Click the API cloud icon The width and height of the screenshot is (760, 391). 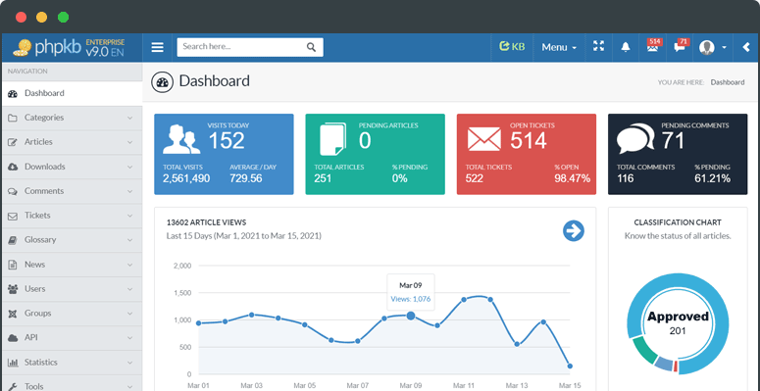point(13,338)
